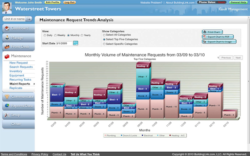The height and width of the screenshot is (156, 250).
Task: Click the Export Chart to PDF button
Action: [218, 37]
